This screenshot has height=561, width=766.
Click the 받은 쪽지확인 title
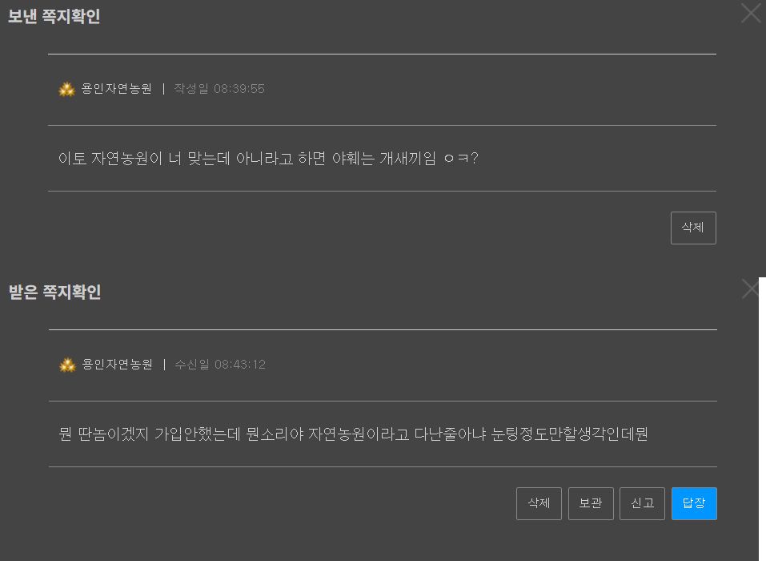[54, 292]
